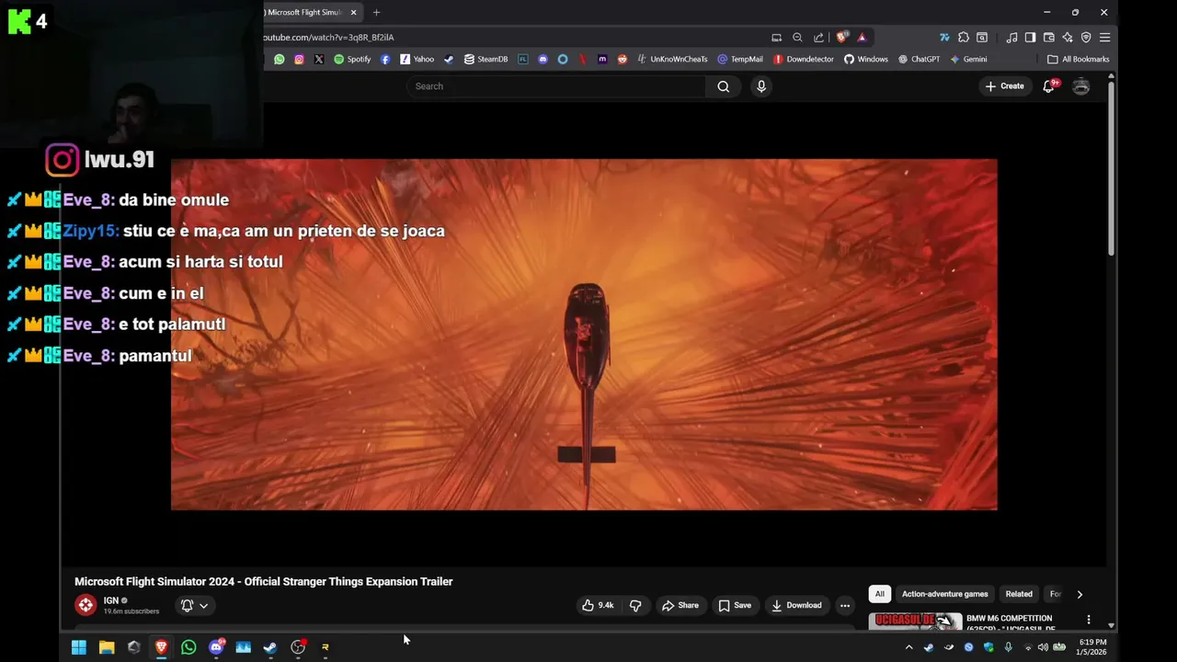Open File Explorer from taskbar

click(107, 647)
